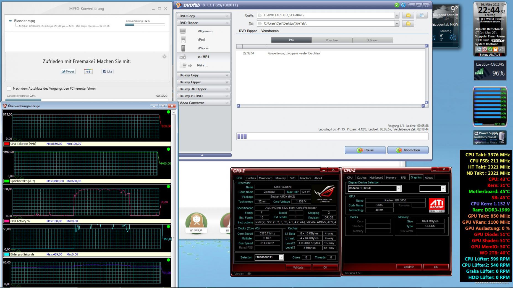Click the Überwachungsanzeige window icon
This screenshot has height=288, width=513.
tap(5, 106)
